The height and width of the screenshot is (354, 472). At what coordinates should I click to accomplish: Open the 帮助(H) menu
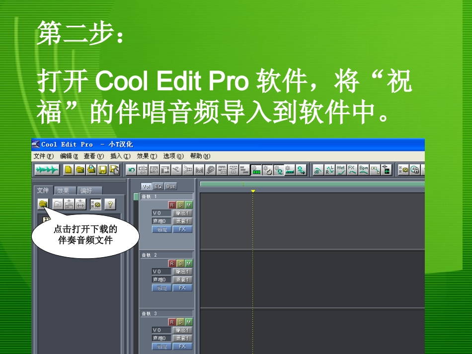point(200,156)
